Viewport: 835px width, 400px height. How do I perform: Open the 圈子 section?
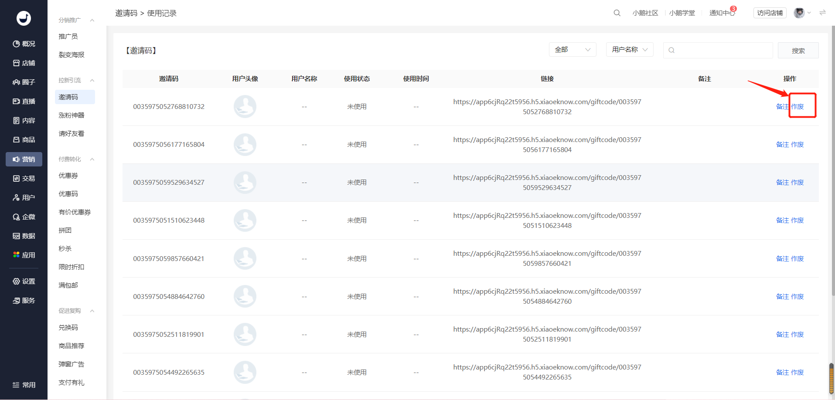(x=24, y=82)
